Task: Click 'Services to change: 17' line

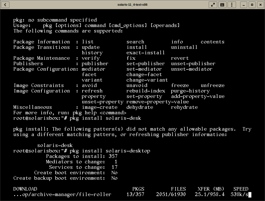Action: [x=83, y=167]
